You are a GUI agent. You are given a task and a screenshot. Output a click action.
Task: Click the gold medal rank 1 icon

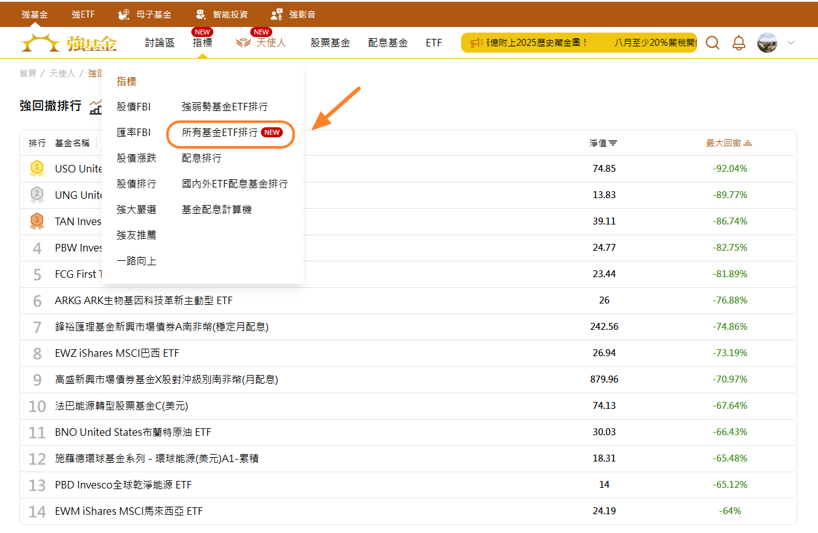(37, 168)
